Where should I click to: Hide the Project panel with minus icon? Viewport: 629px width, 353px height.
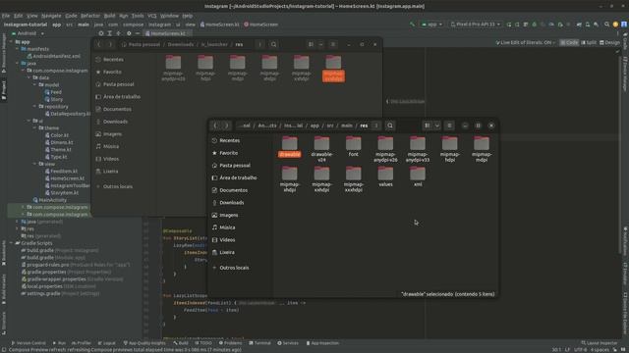click(138, 33)
